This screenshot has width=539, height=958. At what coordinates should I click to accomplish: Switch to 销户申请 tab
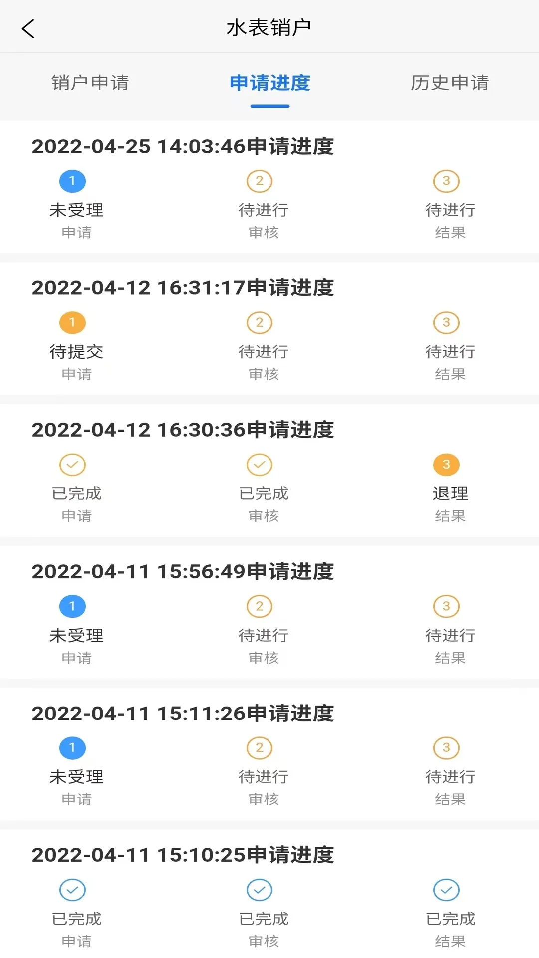click(90, 83)
